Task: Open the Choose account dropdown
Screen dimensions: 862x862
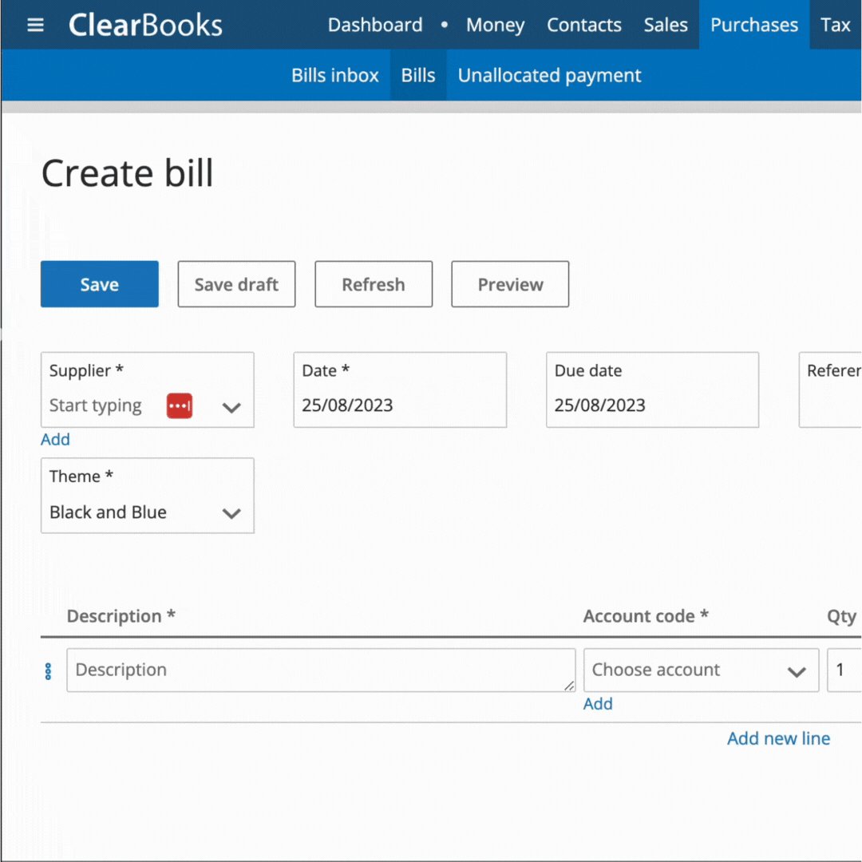Action: pyautogui.click(x=701, y=670)
